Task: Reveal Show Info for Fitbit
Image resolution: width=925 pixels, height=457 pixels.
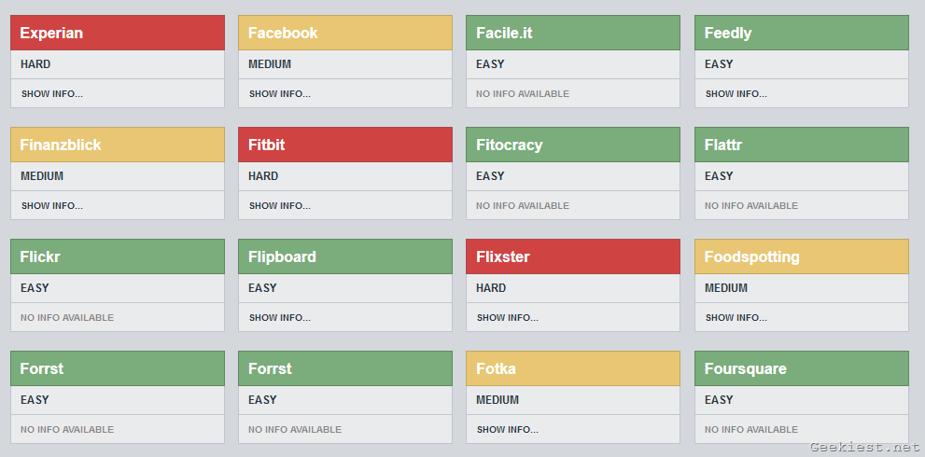Action: point(280,205)
